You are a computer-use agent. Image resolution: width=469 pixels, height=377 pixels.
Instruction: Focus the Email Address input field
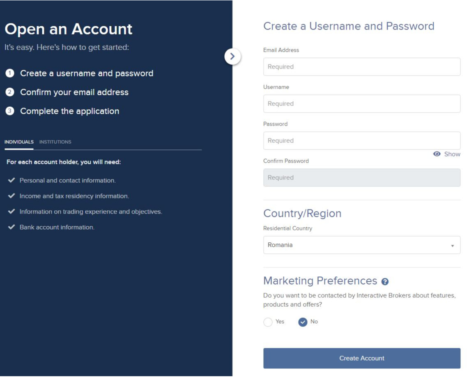point(362,67)
